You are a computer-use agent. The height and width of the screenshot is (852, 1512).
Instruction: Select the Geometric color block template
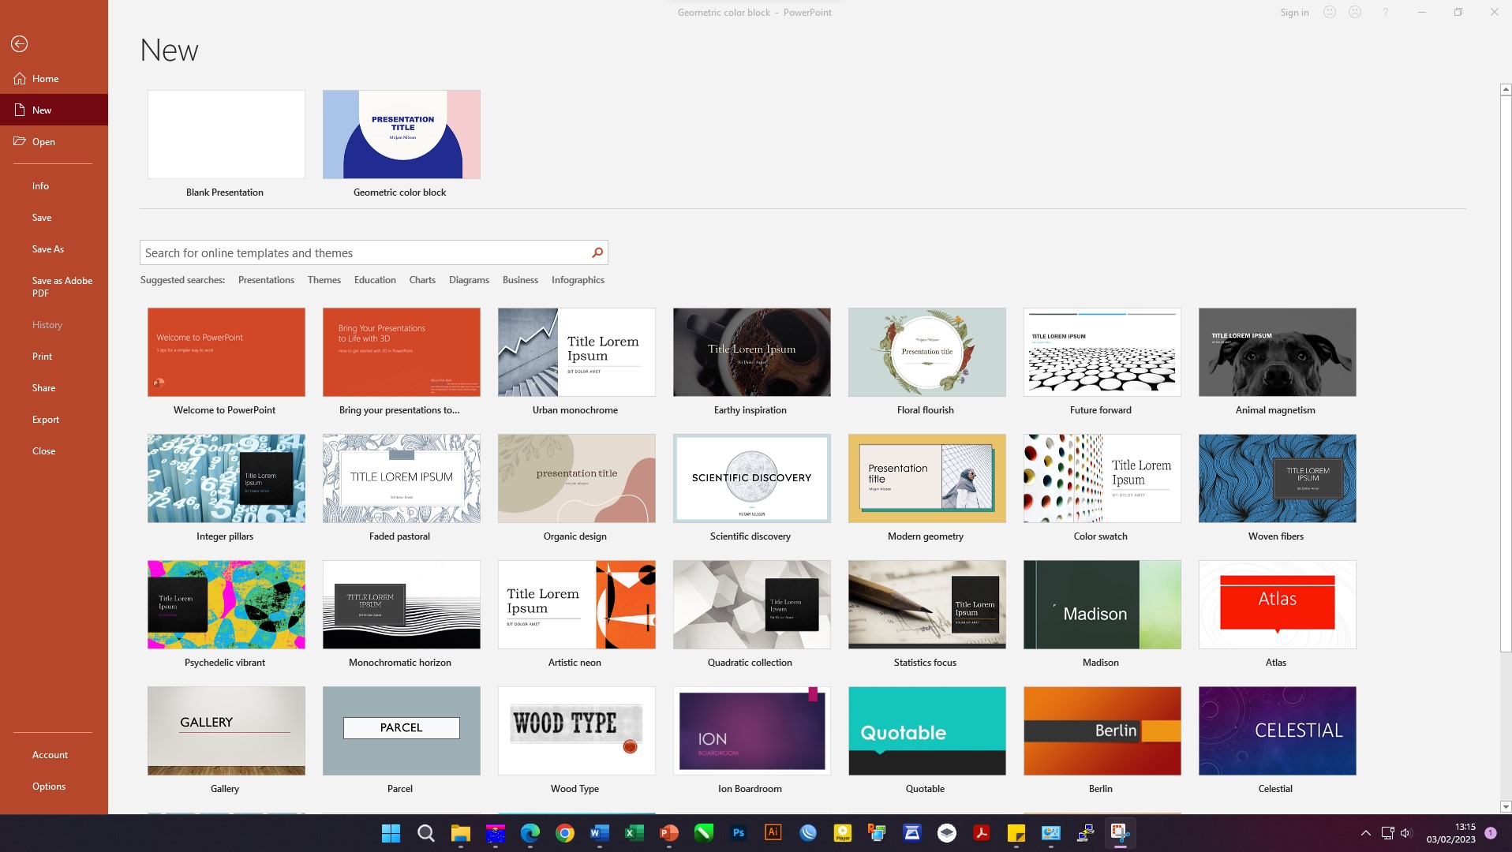point(402,135)
